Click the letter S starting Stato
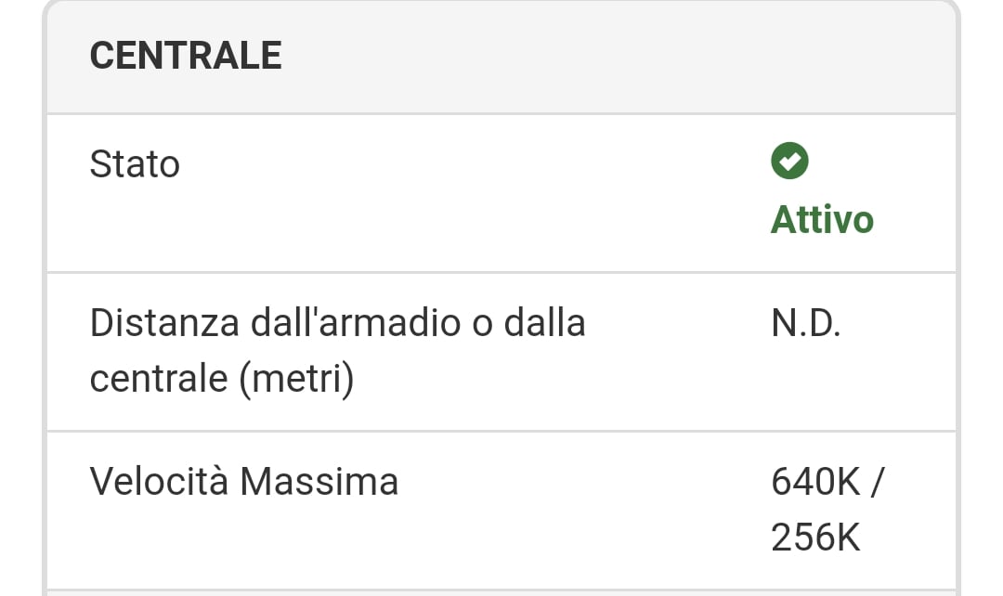The image size is (1003, 596). pyautogui.click(x=99, y=164)
